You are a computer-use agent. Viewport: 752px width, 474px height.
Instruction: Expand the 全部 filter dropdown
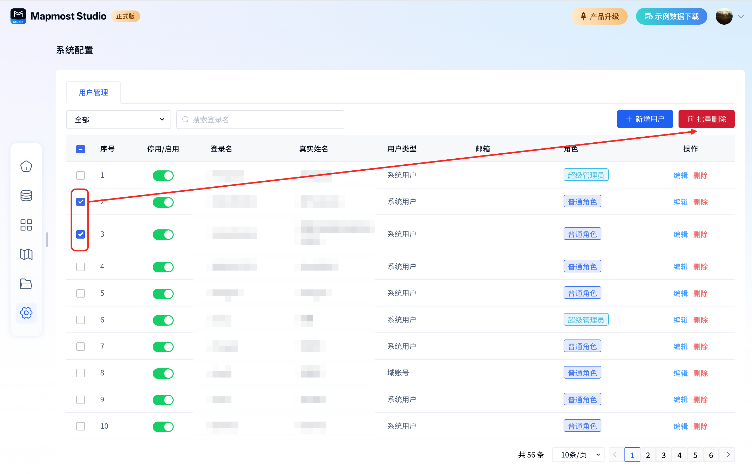click(119, 120)
